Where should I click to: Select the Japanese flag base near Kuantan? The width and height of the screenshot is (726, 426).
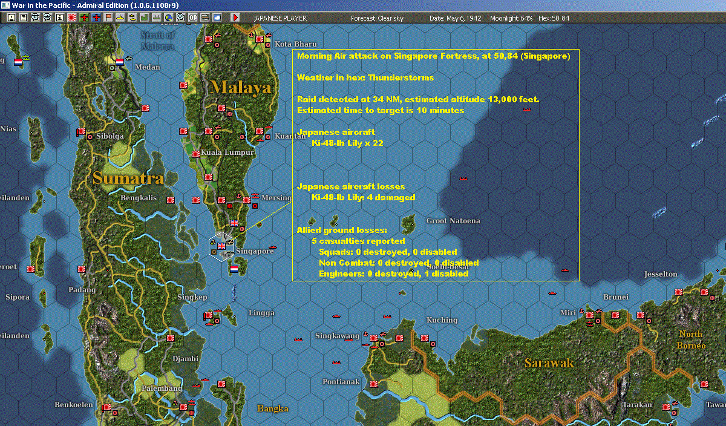pos(260,131)
